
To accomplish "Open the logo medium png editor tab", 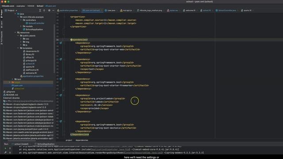I will click(150, 11).
